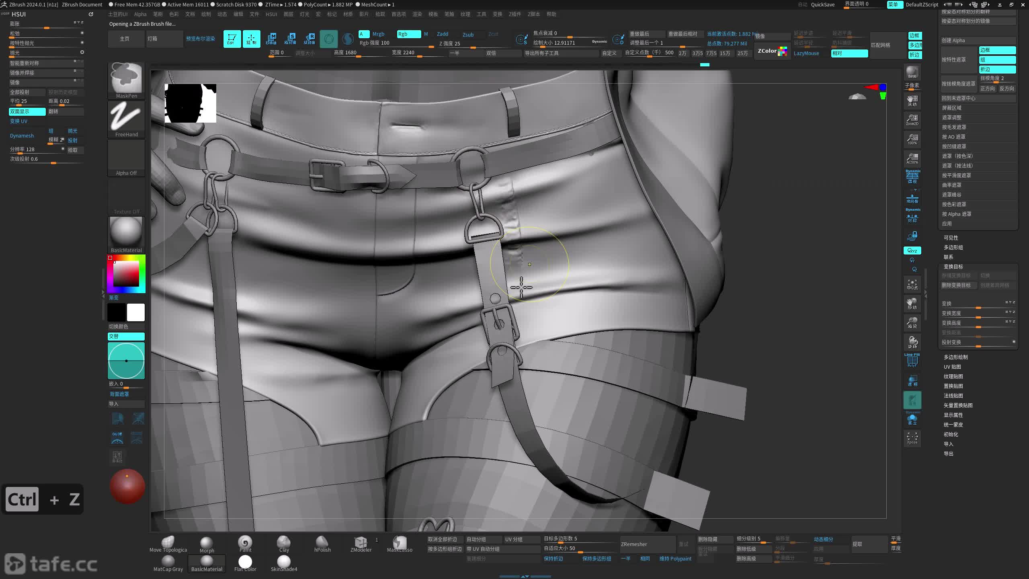This screenshot has width=1029, height=579.
Task: Expand the 多边形绘制 polypaint section
Action: pyautogui.click(x=956, y=357)
